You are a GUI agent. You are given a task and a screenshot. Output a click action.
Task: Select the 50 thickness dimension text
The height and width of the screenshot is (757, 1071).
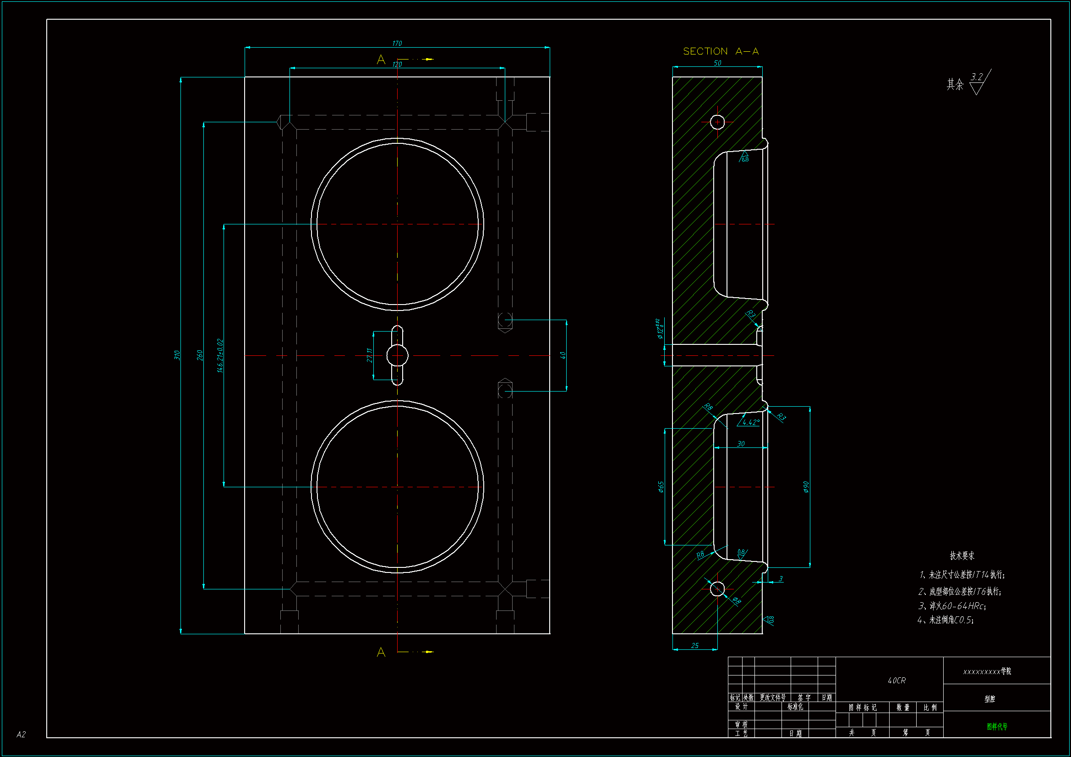[717, 63]
